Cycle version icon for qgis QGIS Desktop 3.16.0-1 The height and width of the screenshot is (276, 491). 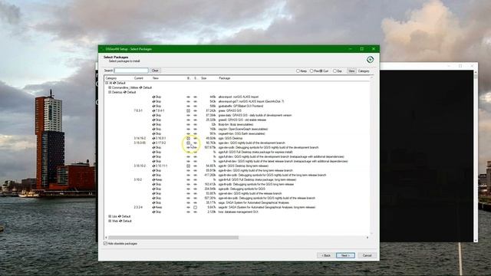pos(153,138)
